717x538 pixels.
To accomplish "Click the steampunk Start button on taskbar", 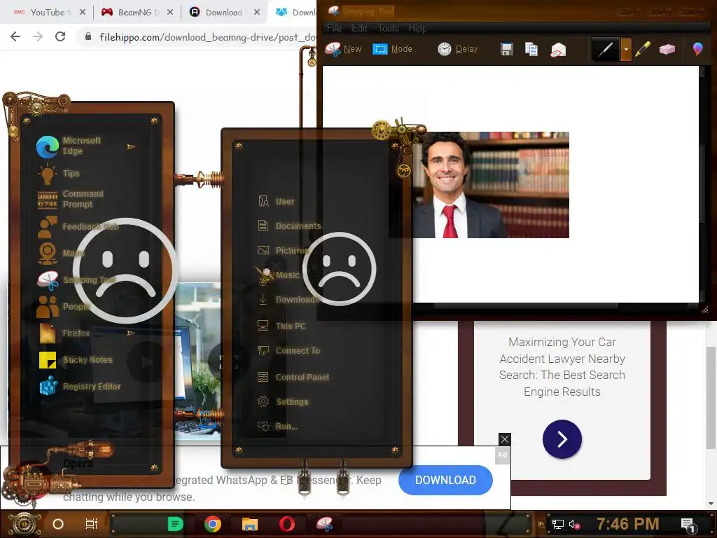I will click(x=25, y=524).
